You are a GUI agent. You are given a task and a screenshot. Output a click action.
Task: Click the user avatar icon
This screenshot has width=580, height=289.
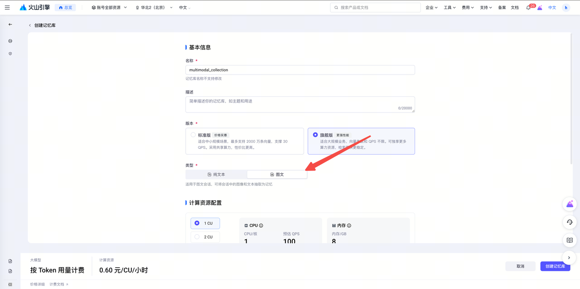565,8
